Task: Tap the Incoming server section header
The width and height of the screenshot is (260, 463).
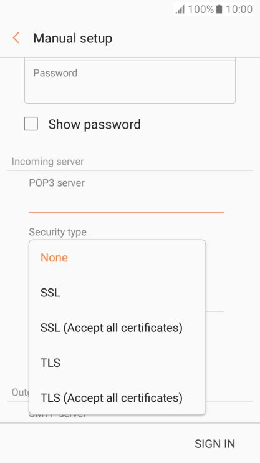Action: (47, 162)
